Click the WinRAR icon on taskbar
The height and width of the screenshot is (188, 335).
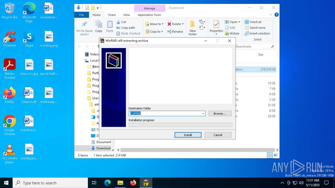click(x=146, y=183)
